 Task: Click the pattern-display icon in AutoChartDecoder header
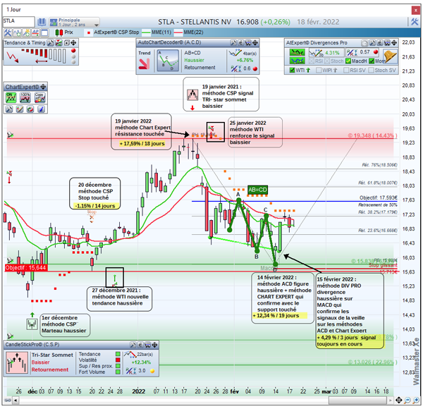point(248,42)
